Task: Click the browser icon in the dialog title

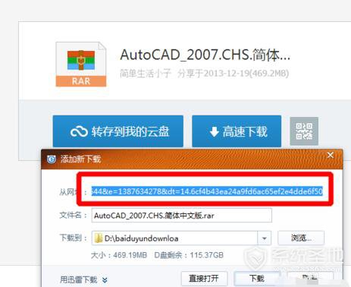Action: tap(52, 159)
